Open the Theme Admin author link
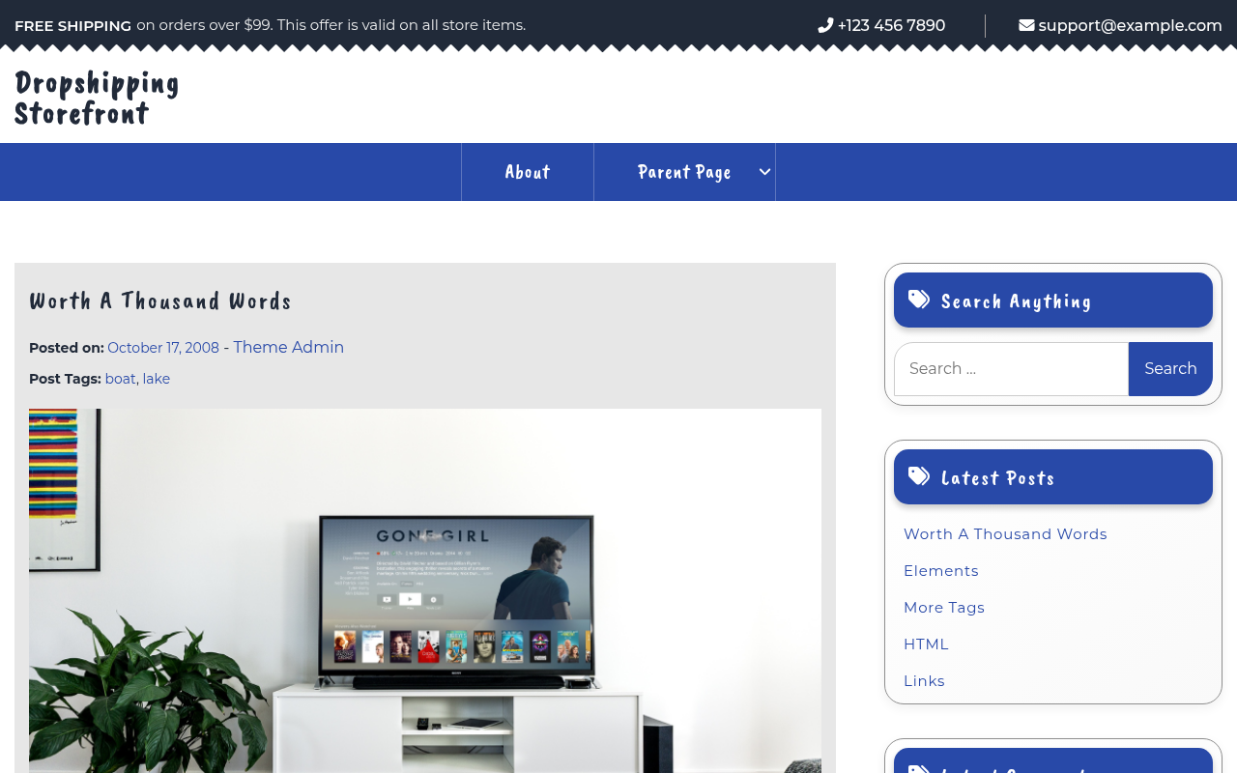This screenshot has width=1237, height=773. [288, 347]
